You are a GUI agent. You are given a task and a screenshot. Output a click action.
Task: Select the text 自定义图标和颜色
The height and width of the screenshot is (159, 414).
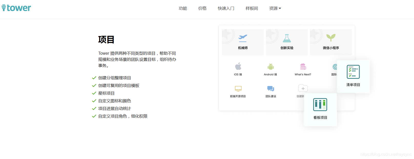coord(115,101)
